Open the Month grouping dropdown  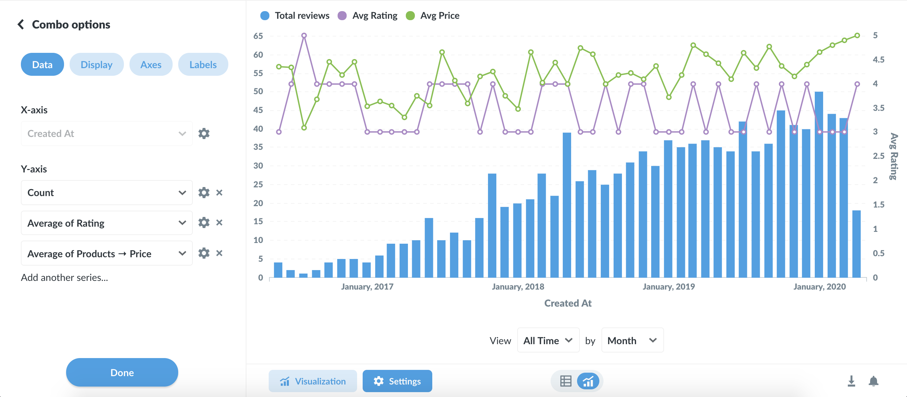pos(632,340)
